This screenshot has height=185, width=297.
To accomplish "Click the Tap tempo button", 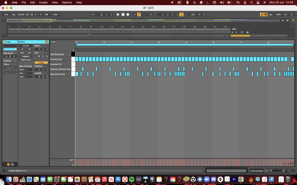I will click(x=13, y=14).
